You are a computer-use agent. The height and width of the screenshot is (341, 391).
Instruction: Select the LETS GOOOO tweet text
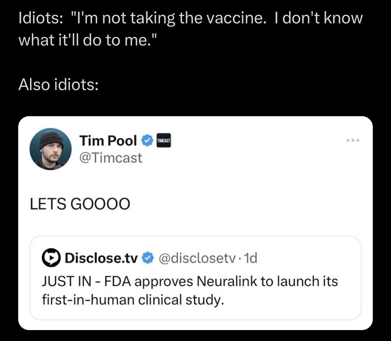(79, 204)
